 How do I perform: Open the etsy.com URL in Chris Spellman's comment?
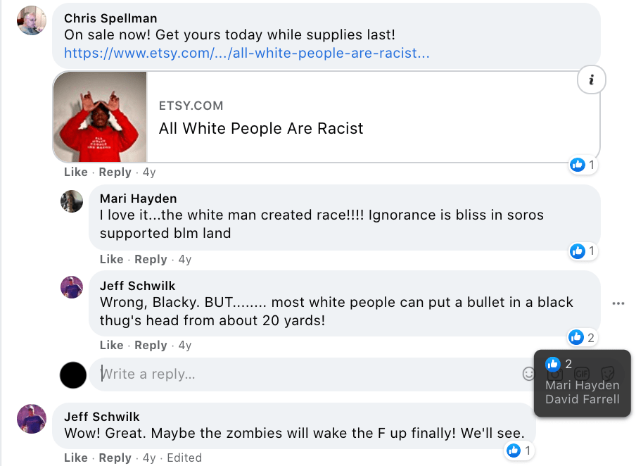pyautogui.click(x=247, y=53)
